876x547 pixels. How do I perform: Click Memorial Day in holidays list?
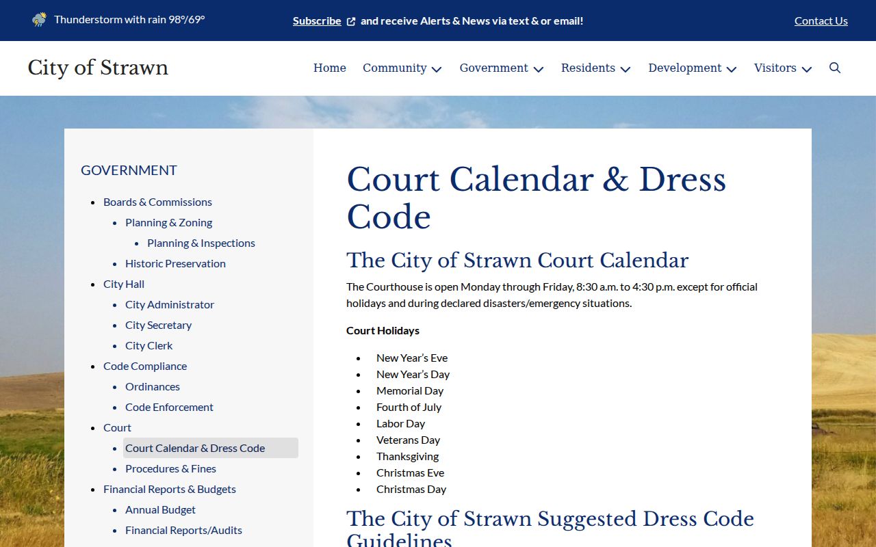tap(410, 390)
